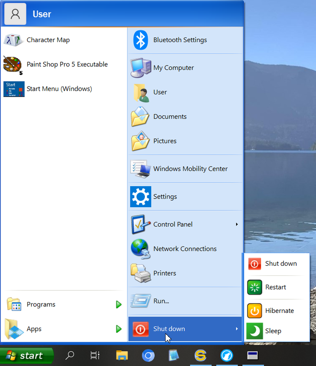316x366 pixels.
Task: Expand the Control Panel submenu arrow
Action: coord(237,224)
